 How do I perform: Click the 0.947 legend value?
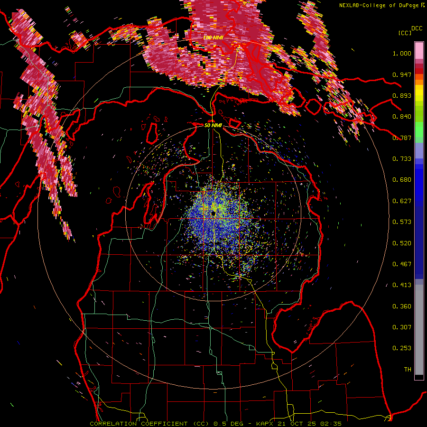click(402, 74)
